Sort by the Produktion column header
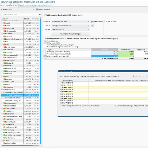This screenshot has height=148, width=148. (x=35, y=19)
